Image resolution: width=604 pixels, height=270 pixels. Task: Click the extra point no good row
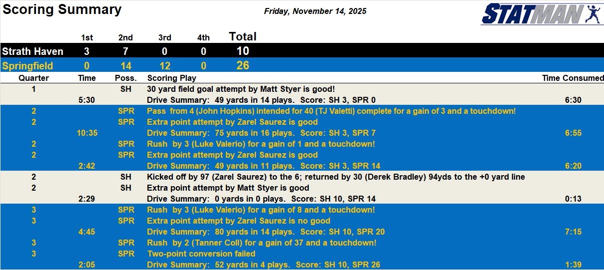click(x=238, y=221)
